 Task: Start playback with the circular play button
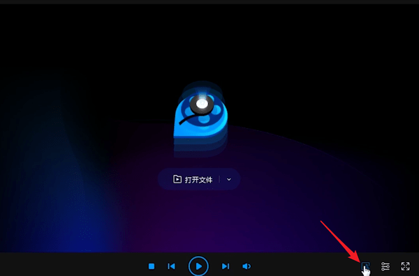198,266
